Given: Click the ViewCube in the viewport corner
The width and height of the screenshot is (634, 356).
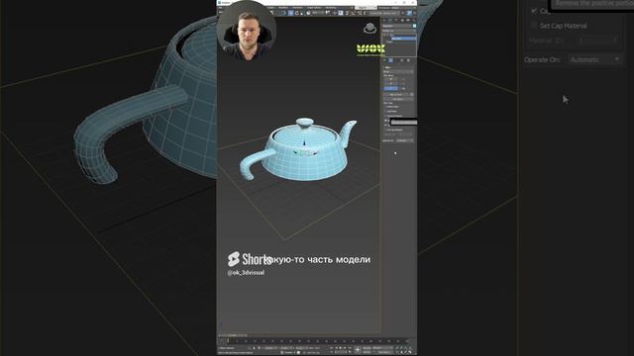Looking at the screenshot, I should (370, 29).
